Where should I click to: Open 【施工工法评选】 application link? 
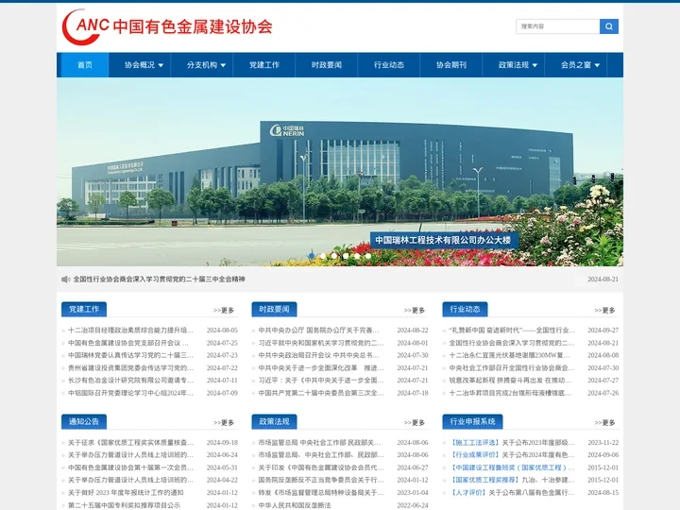[474, 443]
